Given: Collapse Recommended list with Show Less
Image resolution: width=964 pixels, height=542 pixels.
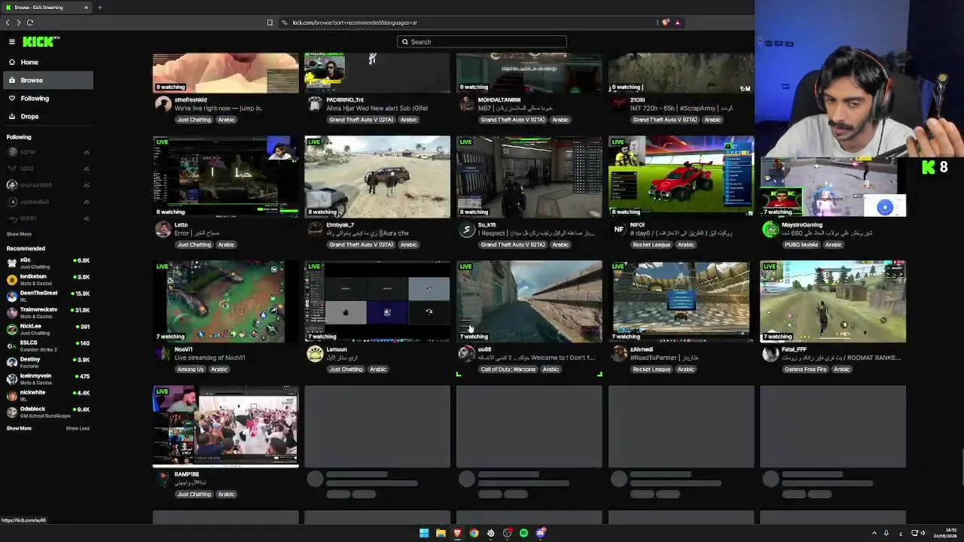Looking at the screenshot, I should coord(78,428).
